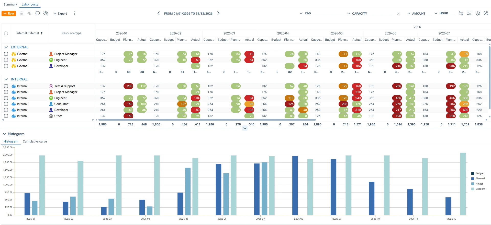Viewport: 491px width, 225px height.
Task: Click the Other resource type icon
Action: click(x=51, y=116)
